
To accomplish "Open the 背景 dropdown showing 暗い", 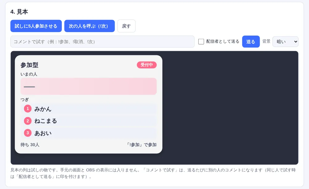I will [x=285, y=42].
